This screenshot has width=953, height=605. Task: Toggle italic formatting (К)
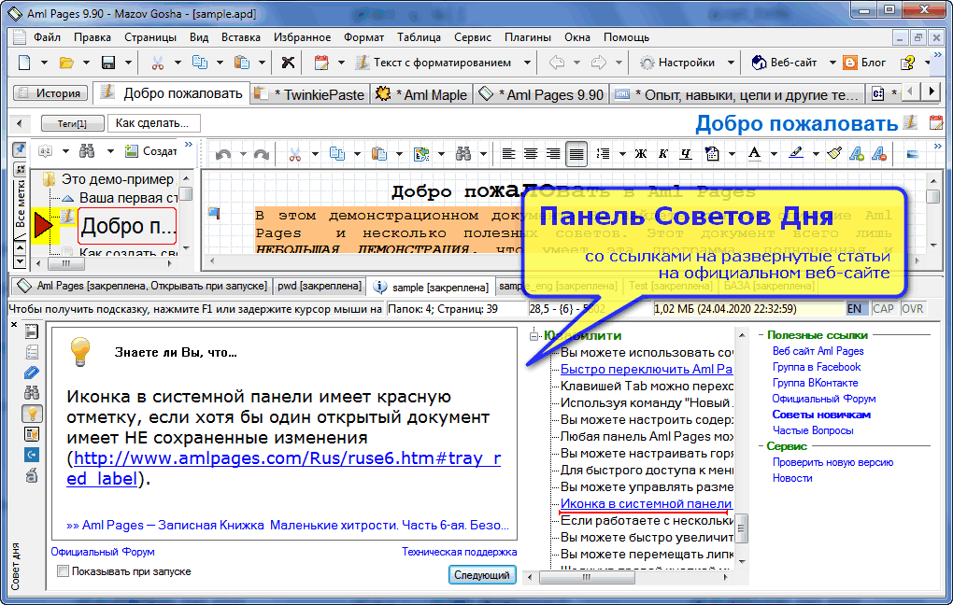pyautogui.click(x=663, y=154)
